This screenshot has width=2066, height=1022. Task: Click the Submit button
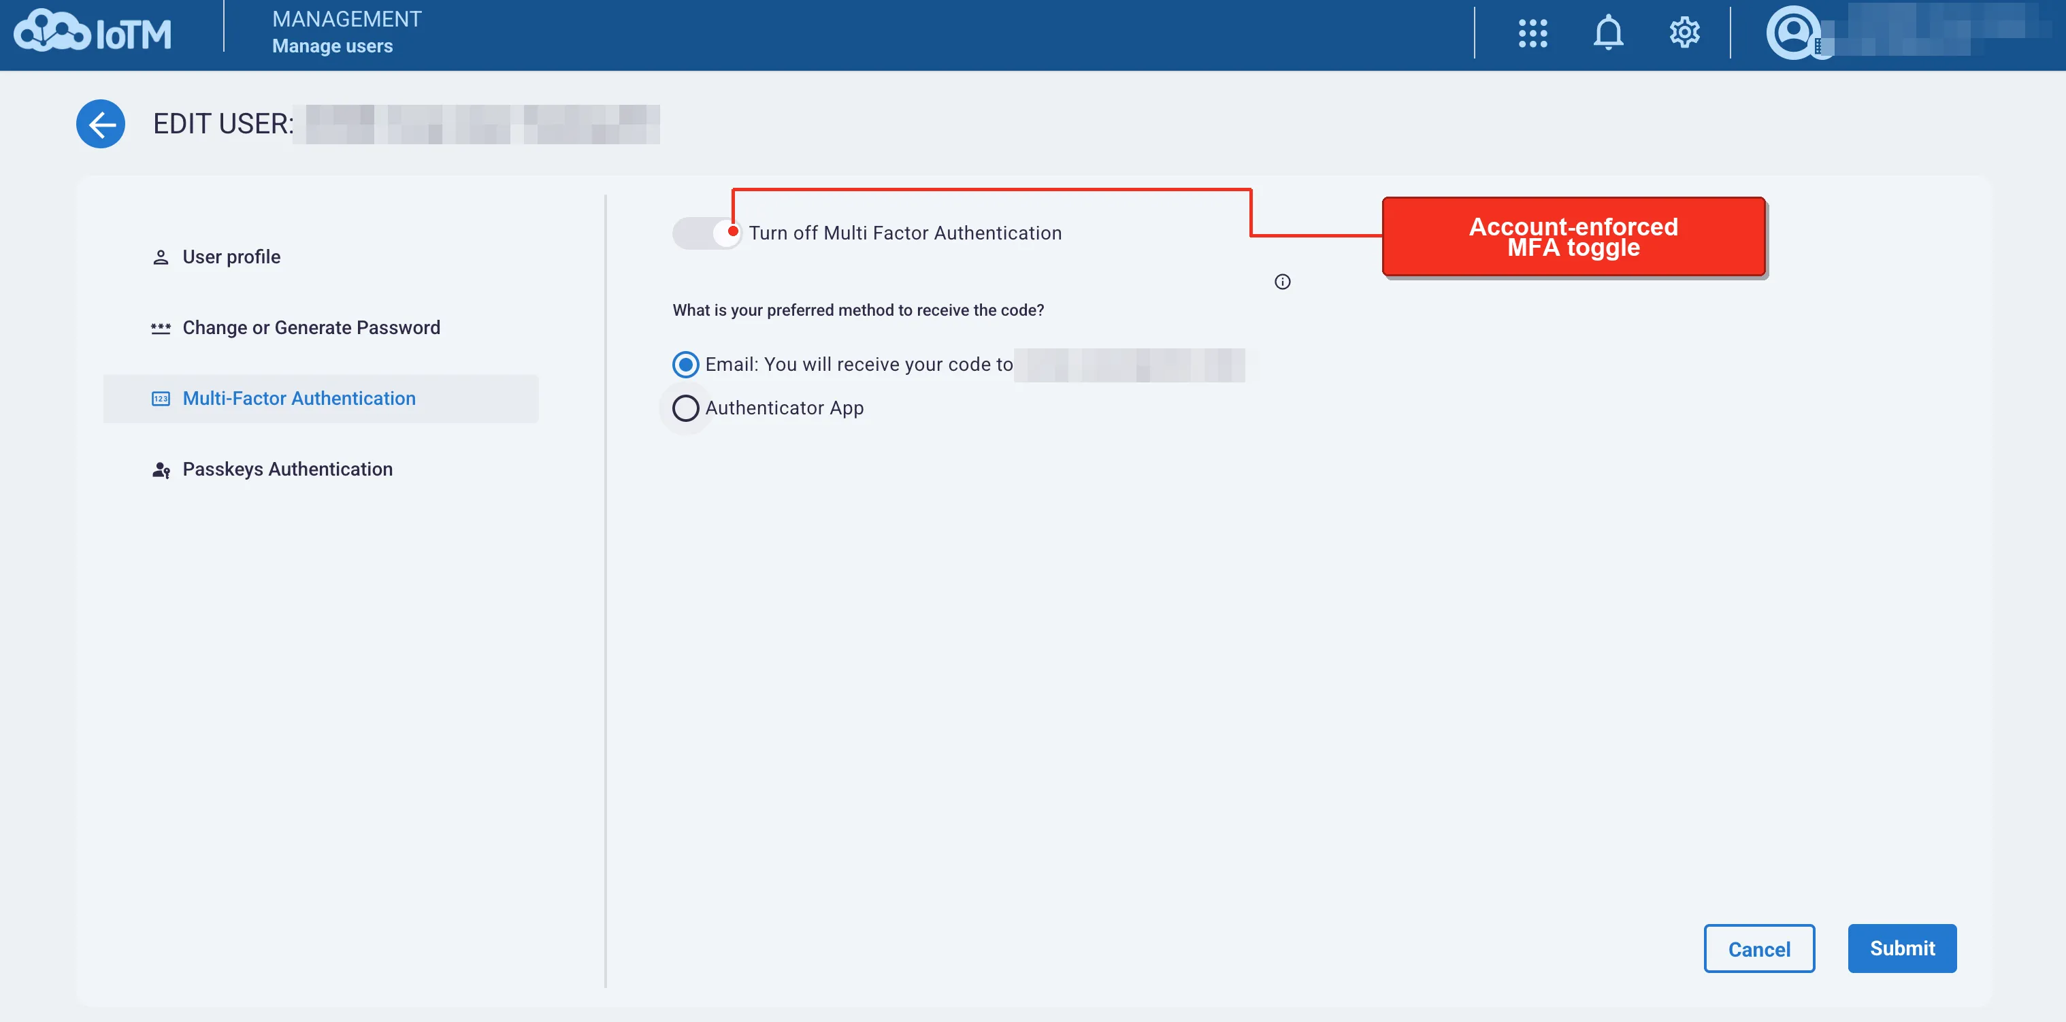click(1901, 949)
